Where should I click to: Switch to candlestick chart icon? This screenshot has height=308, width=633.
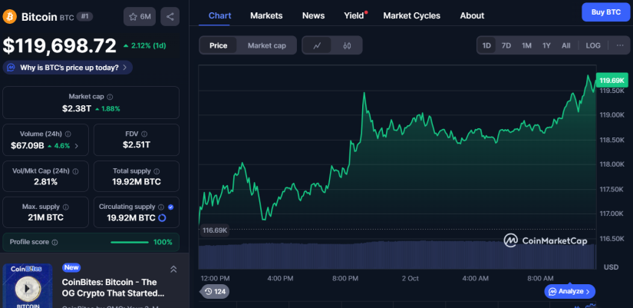347,45
